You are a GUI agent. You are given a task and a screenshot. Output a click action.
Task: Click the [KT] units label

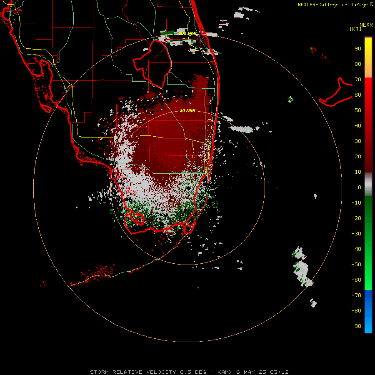(x=355, y=29)
